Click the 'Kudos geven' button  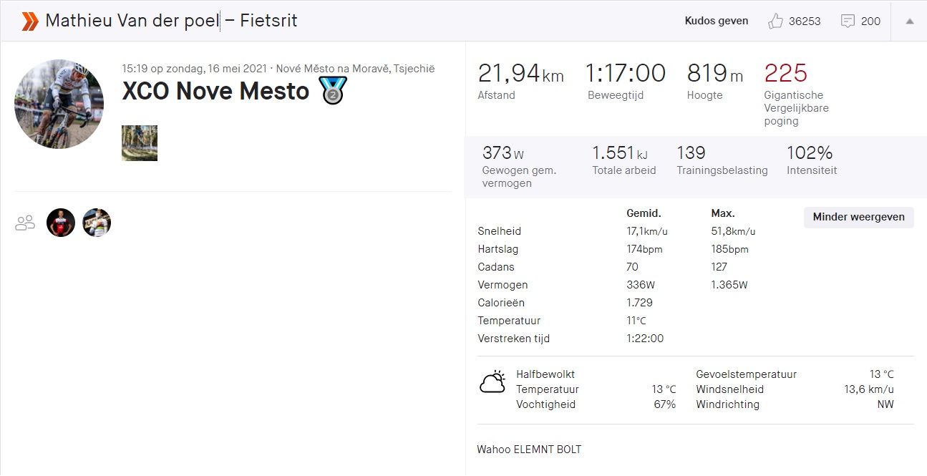[716, 21]
